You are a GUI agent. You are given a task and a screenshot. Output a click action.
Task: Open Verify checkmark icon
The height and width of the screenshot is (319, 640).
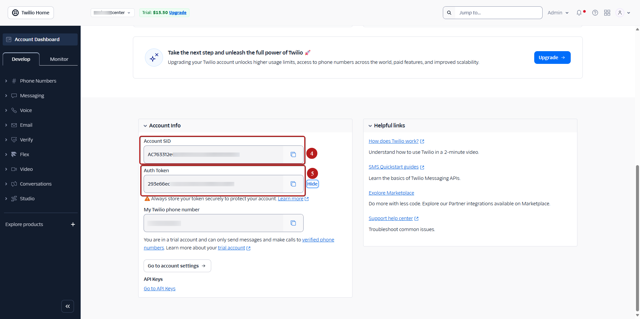click(x=14, y=140)
